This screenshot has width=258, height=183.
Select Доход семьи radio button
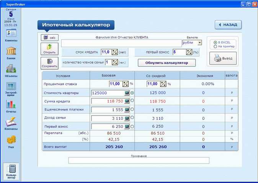click(x=132, y=117)
